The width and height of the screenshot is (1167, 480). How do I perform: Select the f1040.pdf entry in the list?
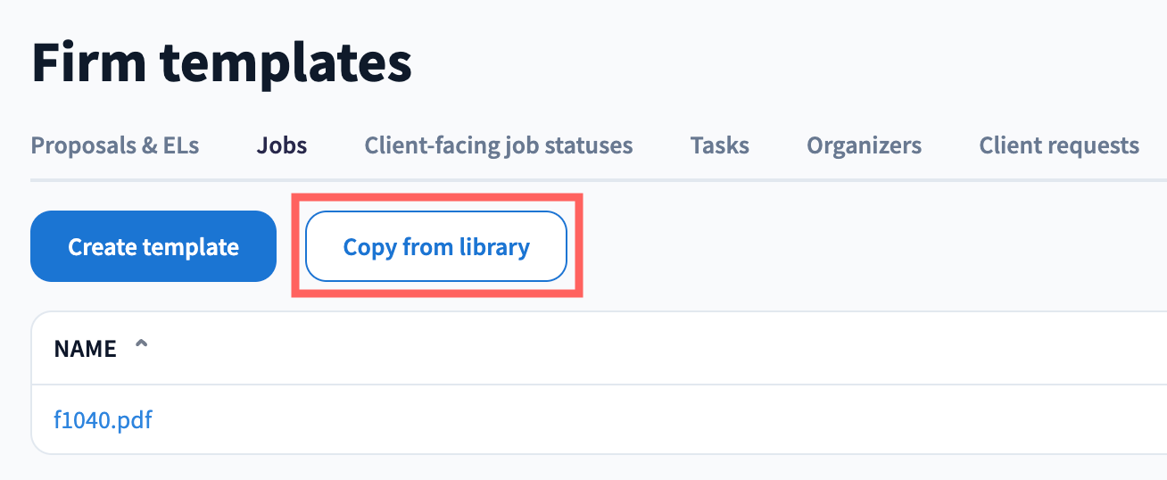pyautogui.click(x=103, y=419)
